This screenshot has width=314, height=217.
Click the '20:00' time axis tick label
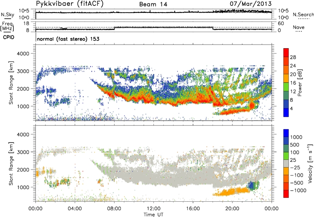tap(232, 209)
